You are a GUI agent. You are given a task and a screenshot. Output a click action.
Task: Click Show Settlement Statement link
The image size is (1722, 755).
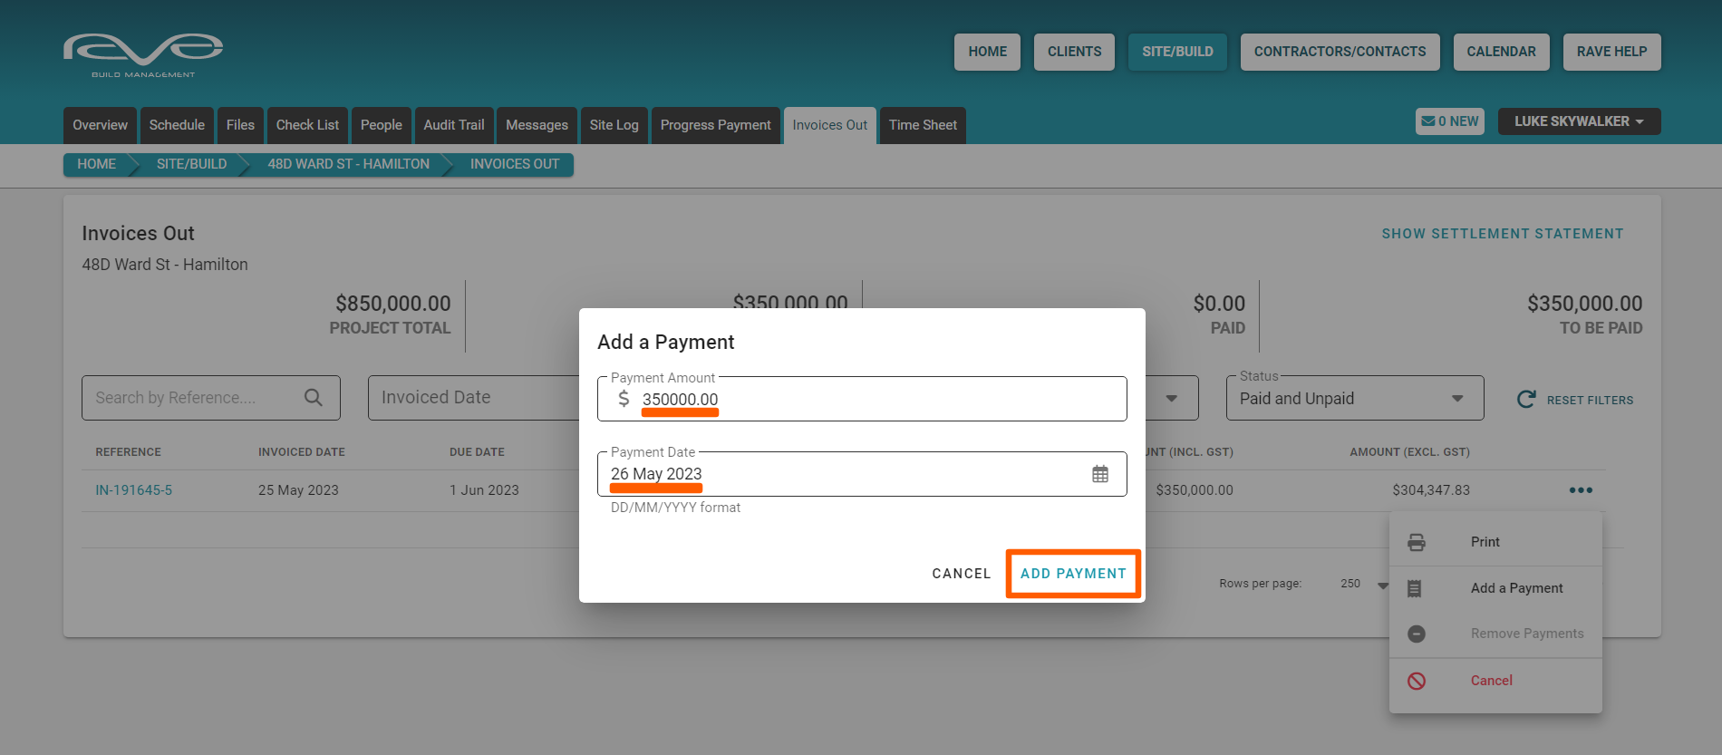[1502, 234]
